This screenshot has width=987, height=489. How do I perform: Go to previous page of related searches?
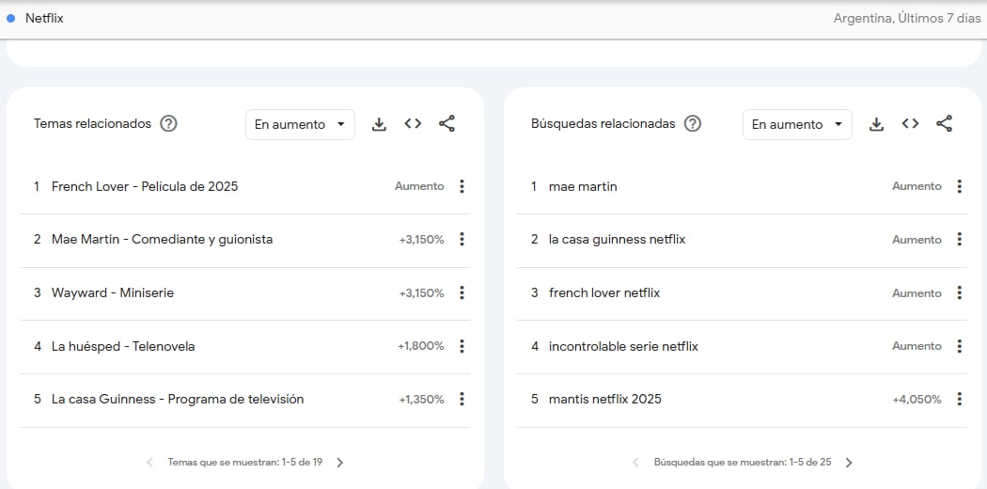click(x=635, y=463)
